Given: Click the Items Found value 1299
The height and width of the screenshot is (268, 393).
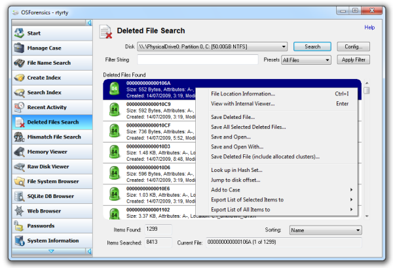Looking at the screenshot, I should 159,229.
